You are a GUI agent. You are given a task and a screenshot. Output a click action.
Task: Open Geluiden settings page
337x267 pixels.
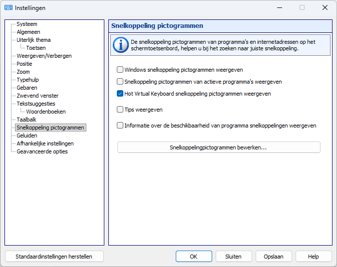tap(27, 135)
